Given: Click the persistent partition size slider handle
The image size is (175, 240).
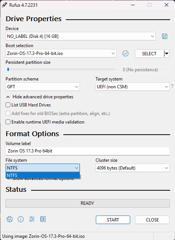Looking at the screenshot, I should [x=8, y=69].
